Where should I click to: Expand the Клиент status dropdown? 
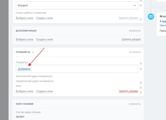(135, 5)
